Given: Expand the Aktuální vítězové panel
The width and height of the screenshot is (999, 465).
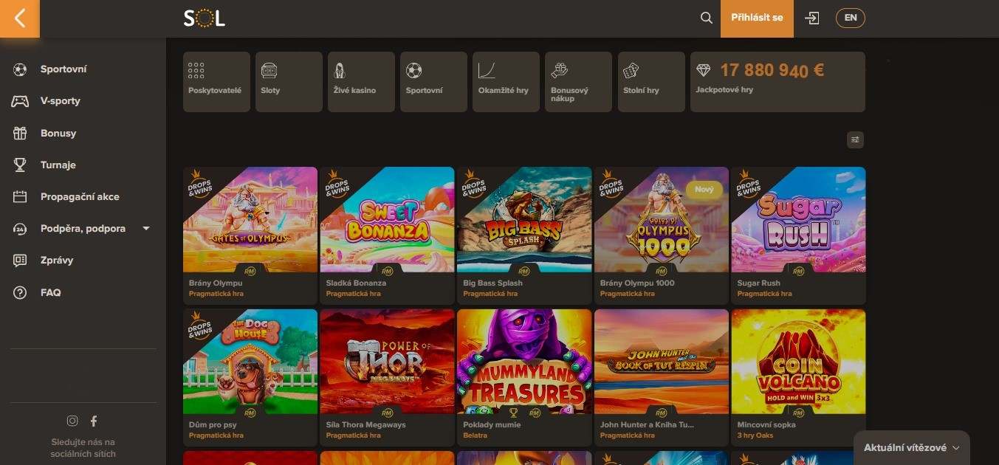Looking at the screenshot, I should point(911,448).
